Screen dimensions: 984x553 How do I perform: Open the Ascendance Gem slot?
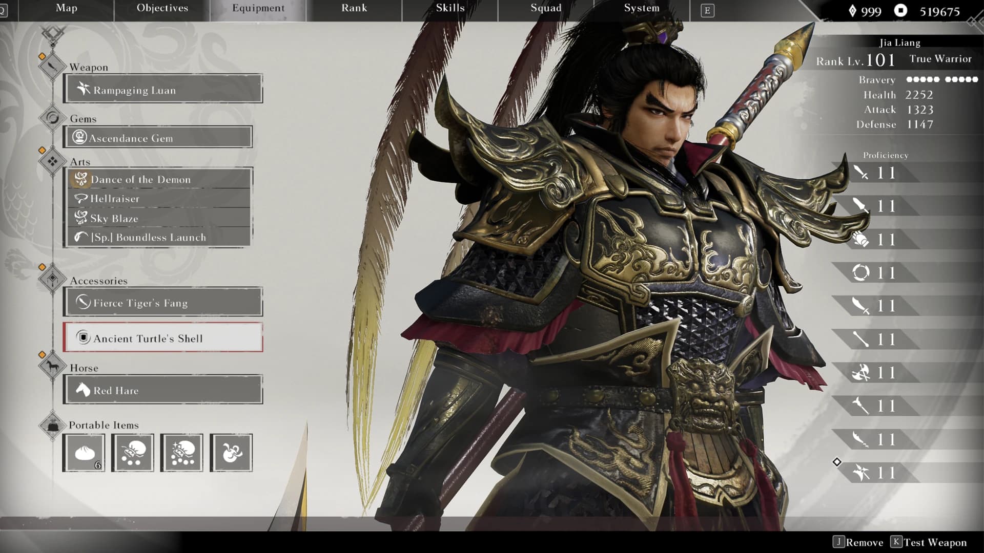tap(158, 137)
